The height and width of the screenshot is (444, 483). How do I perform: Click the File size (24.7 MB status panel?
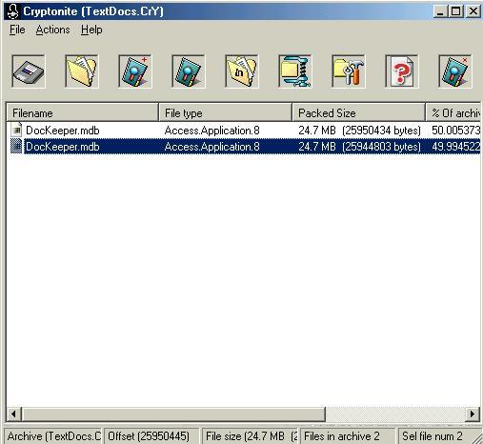tap(251, 436)
